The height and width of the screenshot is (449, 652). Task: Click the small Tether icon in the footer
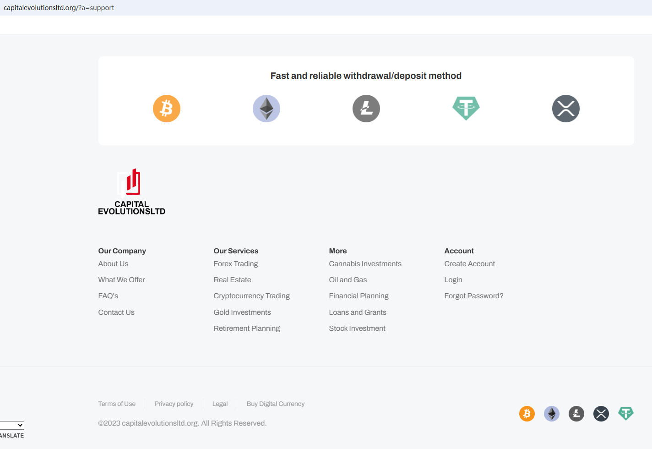point(626,414)
